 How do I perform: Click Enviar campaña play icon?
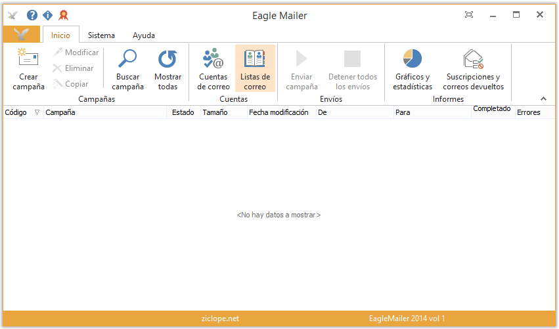coord(302,59)
